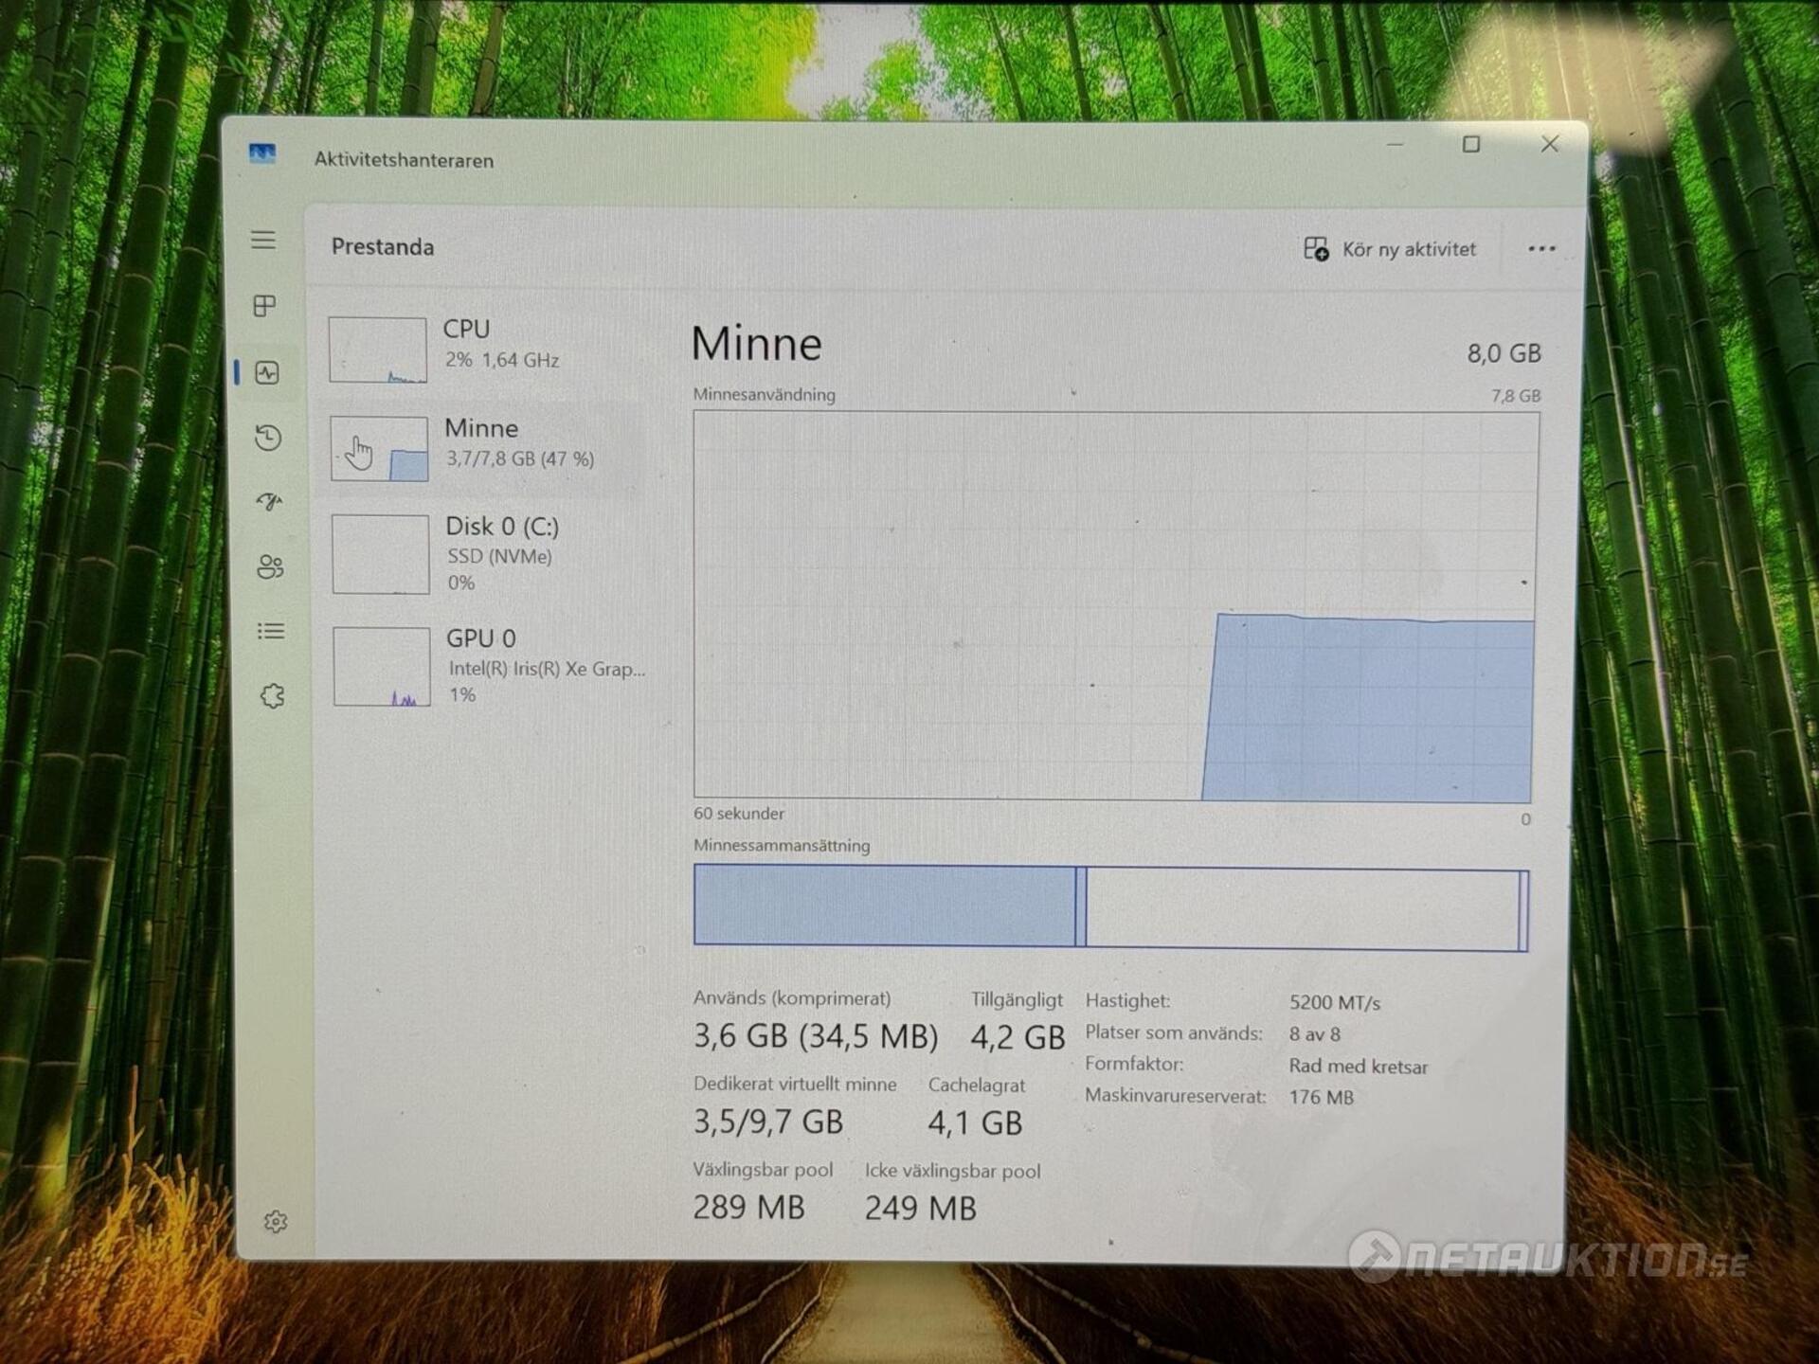The width and height of the screenshot is (1819, 1364).
Task: Maximize the Aktivitetshanteraren window
Action: pos(1470,144)
